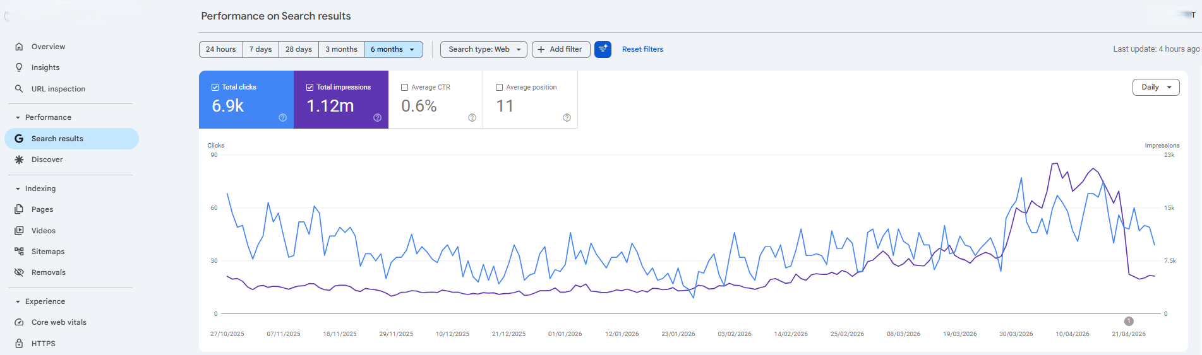Click the Pages document icon
The width and height of the screenshot is (1202, 355).
pyautogui.click(x=19, y=209)
